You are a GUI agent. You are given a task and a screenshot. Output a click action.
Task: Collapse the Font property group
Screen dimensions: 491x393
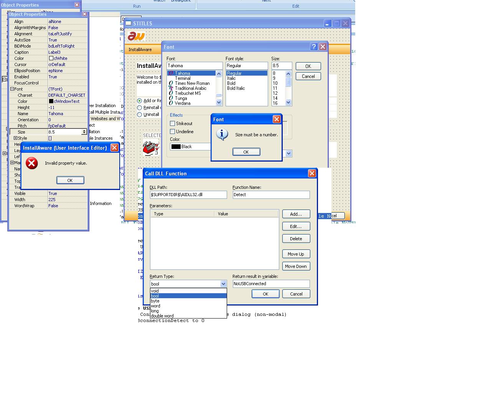[x=12, y=89]
